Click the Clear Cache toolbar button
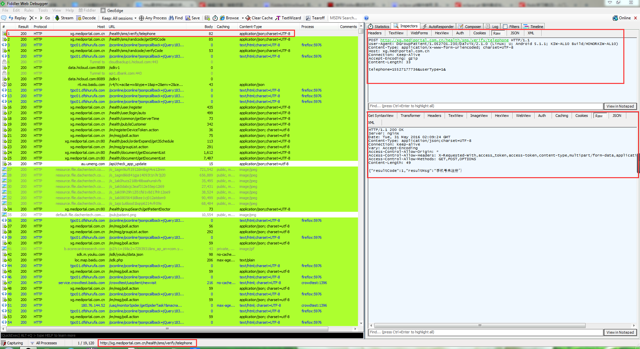 259,18
